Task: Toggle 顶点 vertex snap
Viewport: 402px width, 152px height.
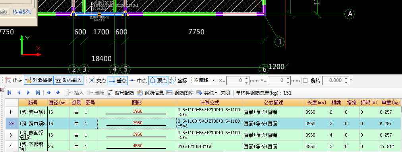Action: point(158,80)
